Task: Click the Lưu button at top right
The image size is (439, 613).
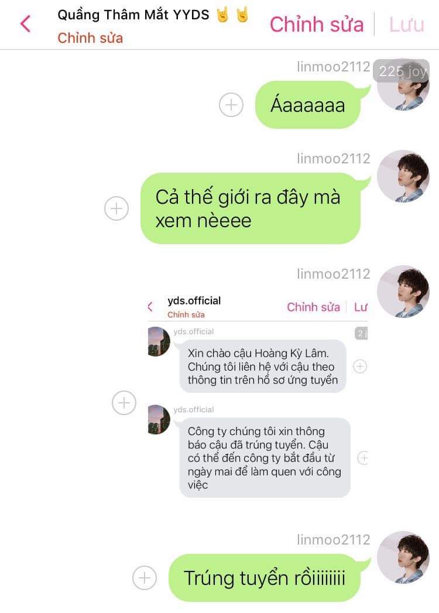Action: 407,25
